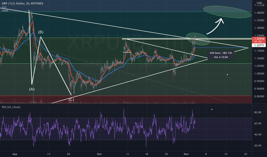Click the USD currency button

[x=259, y=3]
